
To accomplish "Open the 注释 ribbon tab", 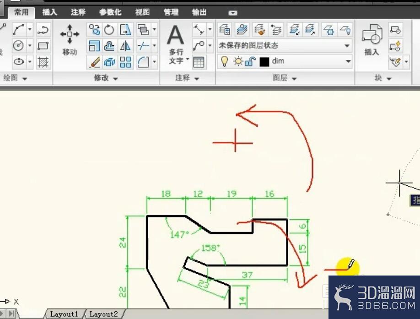I will [78, 12].
